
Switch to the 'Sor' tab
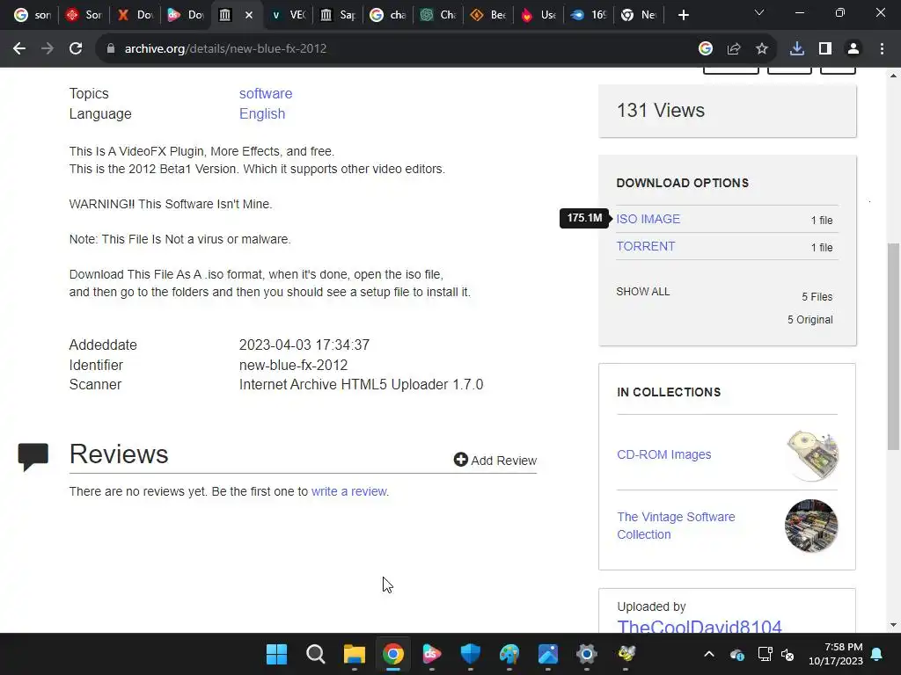(84, 15)
